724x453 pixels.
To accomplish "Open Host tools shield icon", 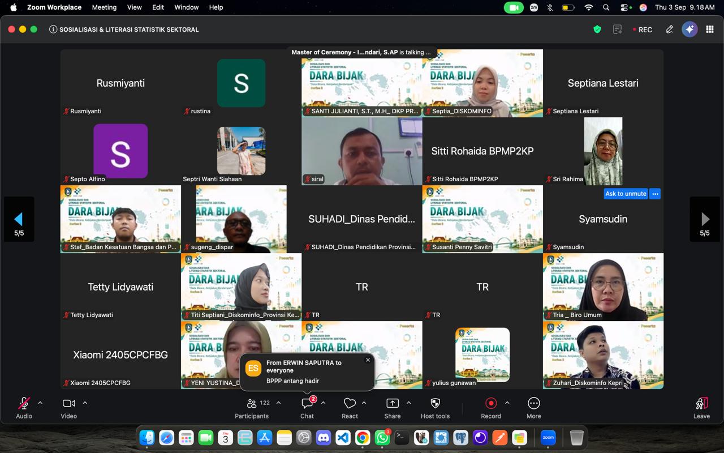I will pyautogui.click(x=435, y=403).
